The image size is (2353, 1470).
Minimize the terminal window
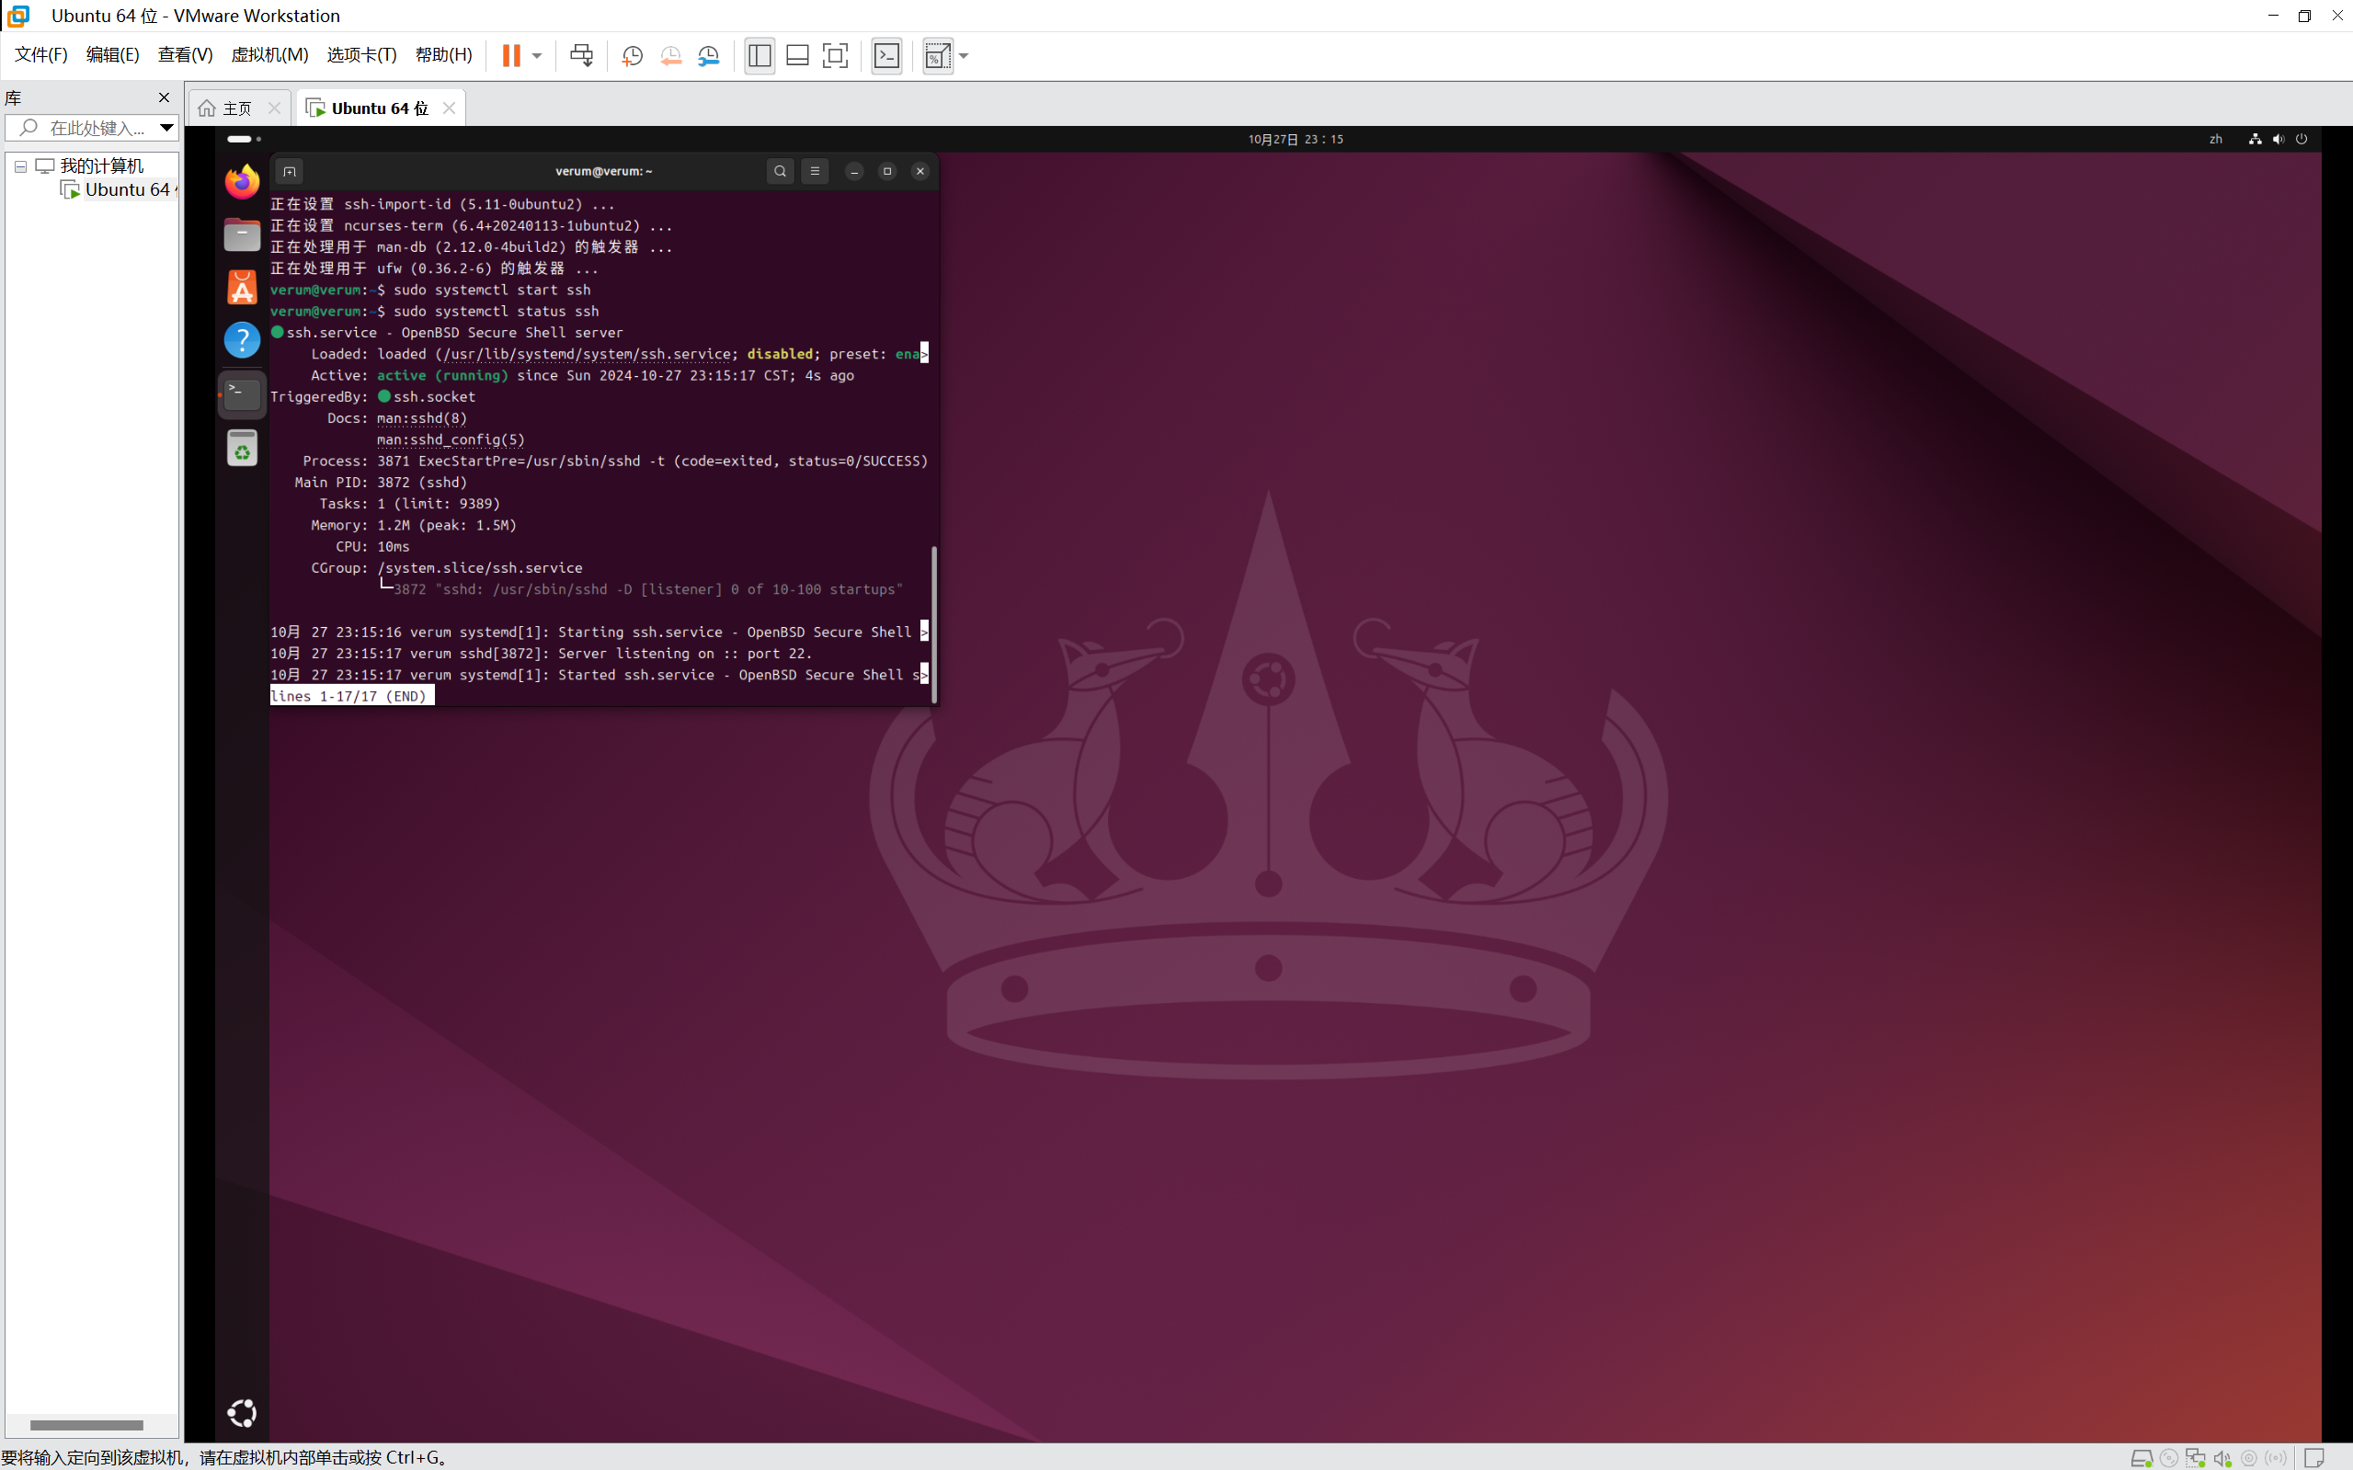pos(853,171)
